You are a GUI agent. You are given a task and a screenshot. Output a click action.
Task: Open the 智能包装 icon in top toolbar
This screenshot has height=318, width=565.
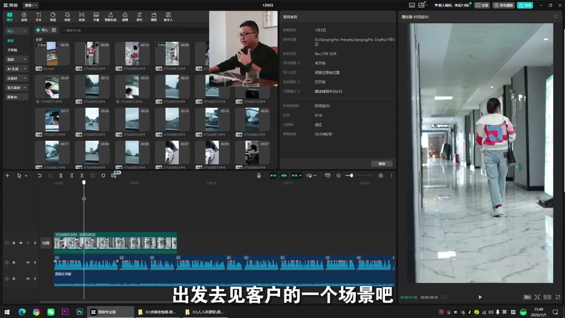click(110, 17)
